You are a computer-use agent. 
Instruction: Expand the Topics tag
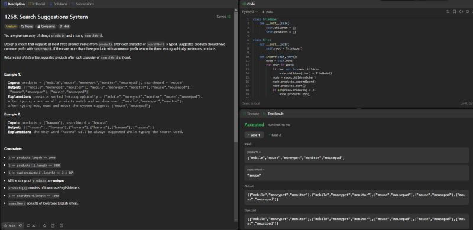coord(27,27)
